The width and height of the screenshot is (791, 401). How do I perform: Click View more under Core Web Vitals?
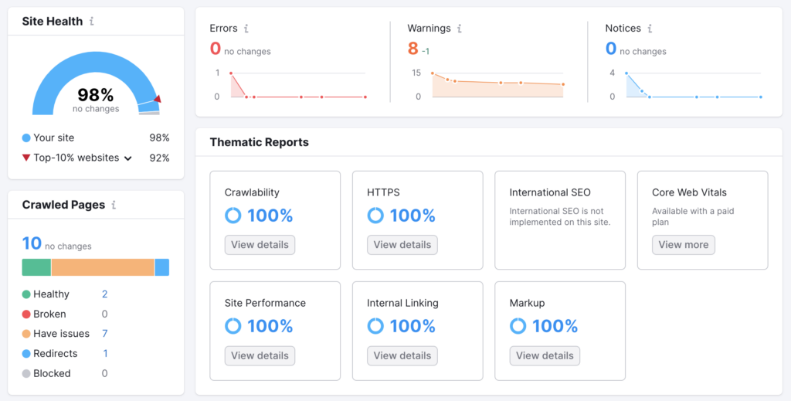coord(684,245)
